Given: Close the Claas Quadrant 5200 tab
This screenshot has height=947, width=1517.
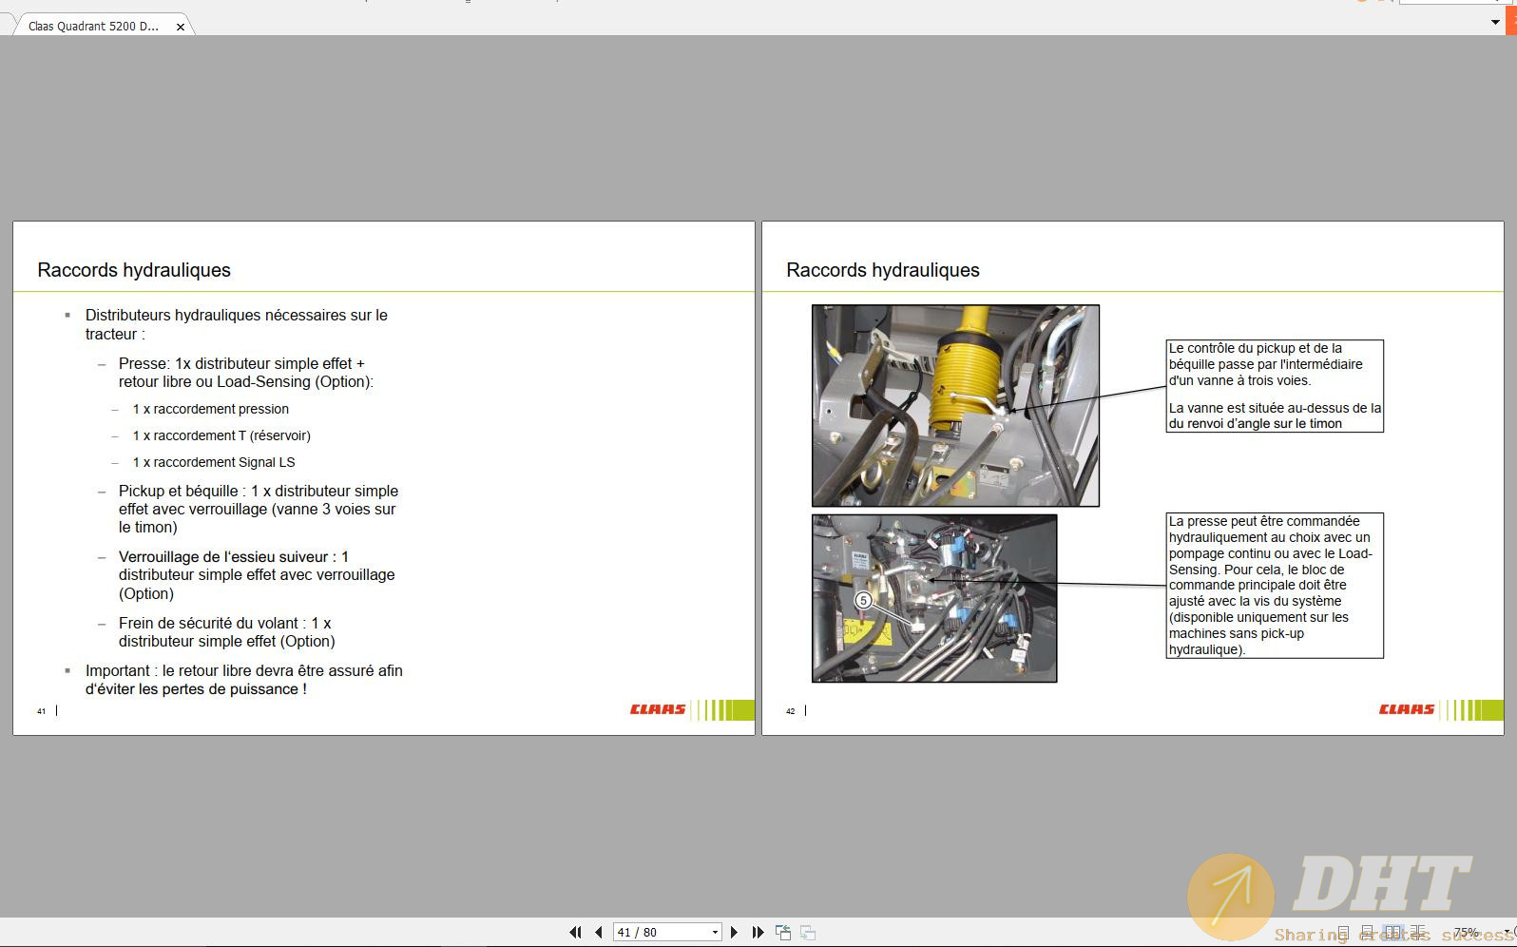Looking at the screenshot, I should pos(181,27).
